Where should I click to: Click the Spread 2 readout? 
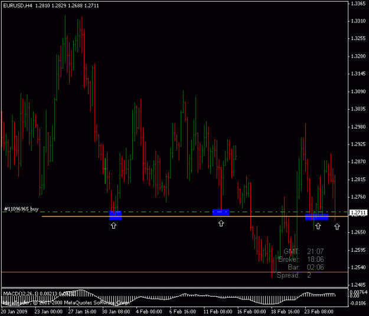coord(294,275)
